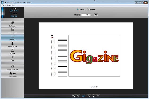Open the Border section in sidebar

coord(13,51)
